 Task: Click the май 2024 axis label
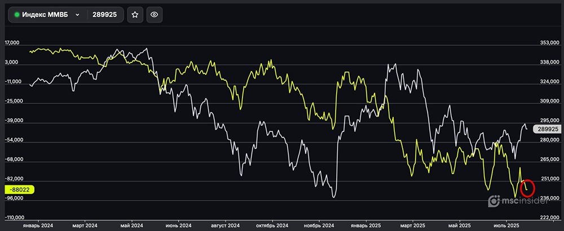point(131,225)
